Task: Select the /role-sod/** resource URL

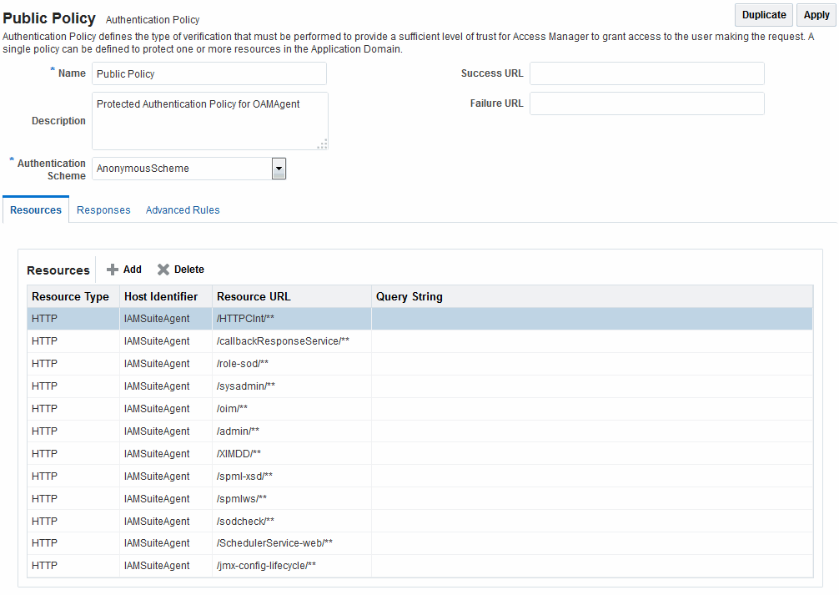Action: point(243,364)
